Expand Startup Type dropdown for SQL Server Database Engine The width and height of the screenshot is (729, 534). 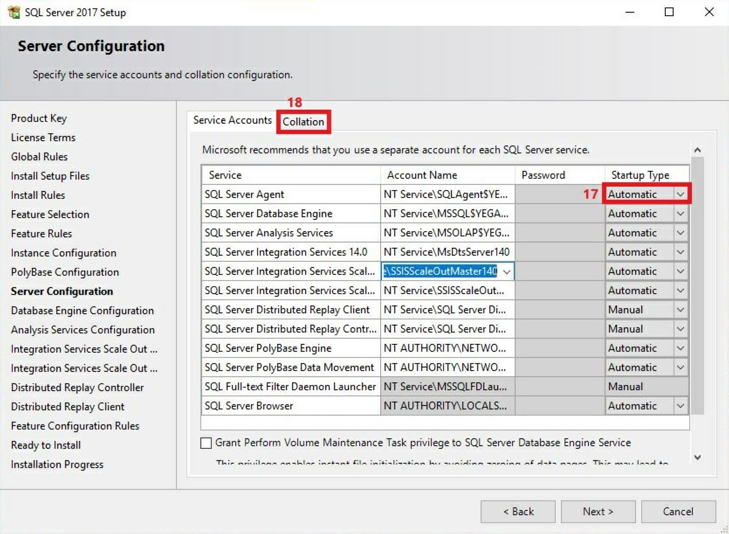click(680, 214)
